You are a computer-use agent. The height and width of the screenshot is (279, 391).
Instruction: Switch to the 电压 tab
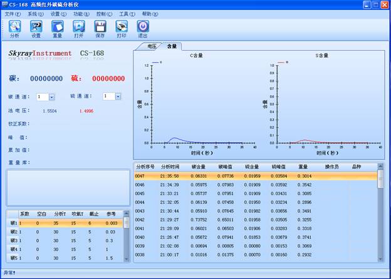pyautogui.click(x=152, y=46)
